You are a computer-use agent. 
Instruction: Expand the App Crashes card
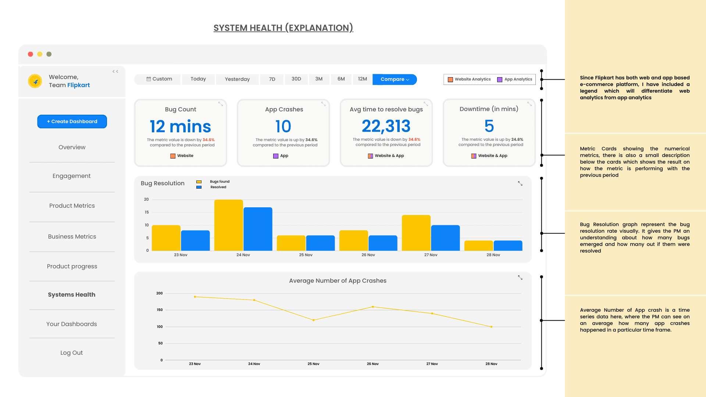[324, 104]
